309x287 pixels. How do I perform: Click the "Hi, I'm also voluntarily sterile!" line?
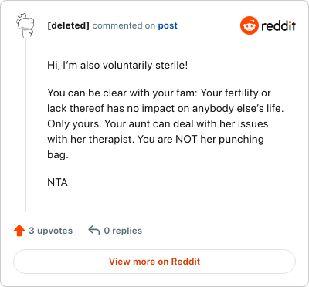coord(117,65)
